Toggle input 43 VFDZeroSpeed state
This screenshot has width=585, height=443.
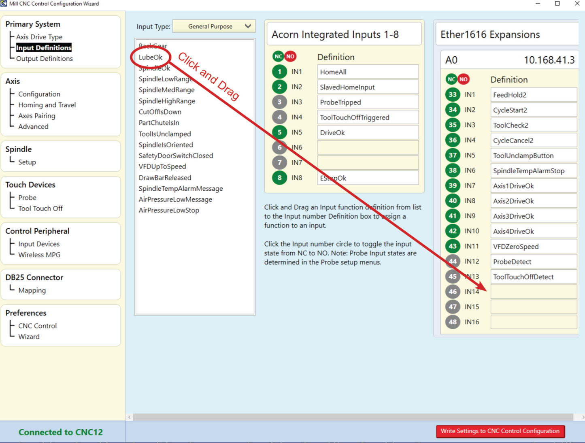click(x=453, y=246)
